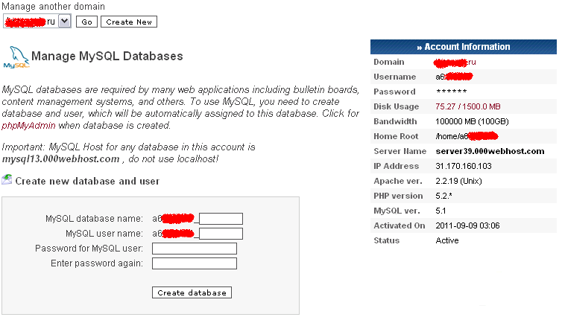This screenshot has height=317, width=562.
Task: Click the bandwidth value 100000 MB (100GB)
Action: pyautogui.click(x=472, y=121)
